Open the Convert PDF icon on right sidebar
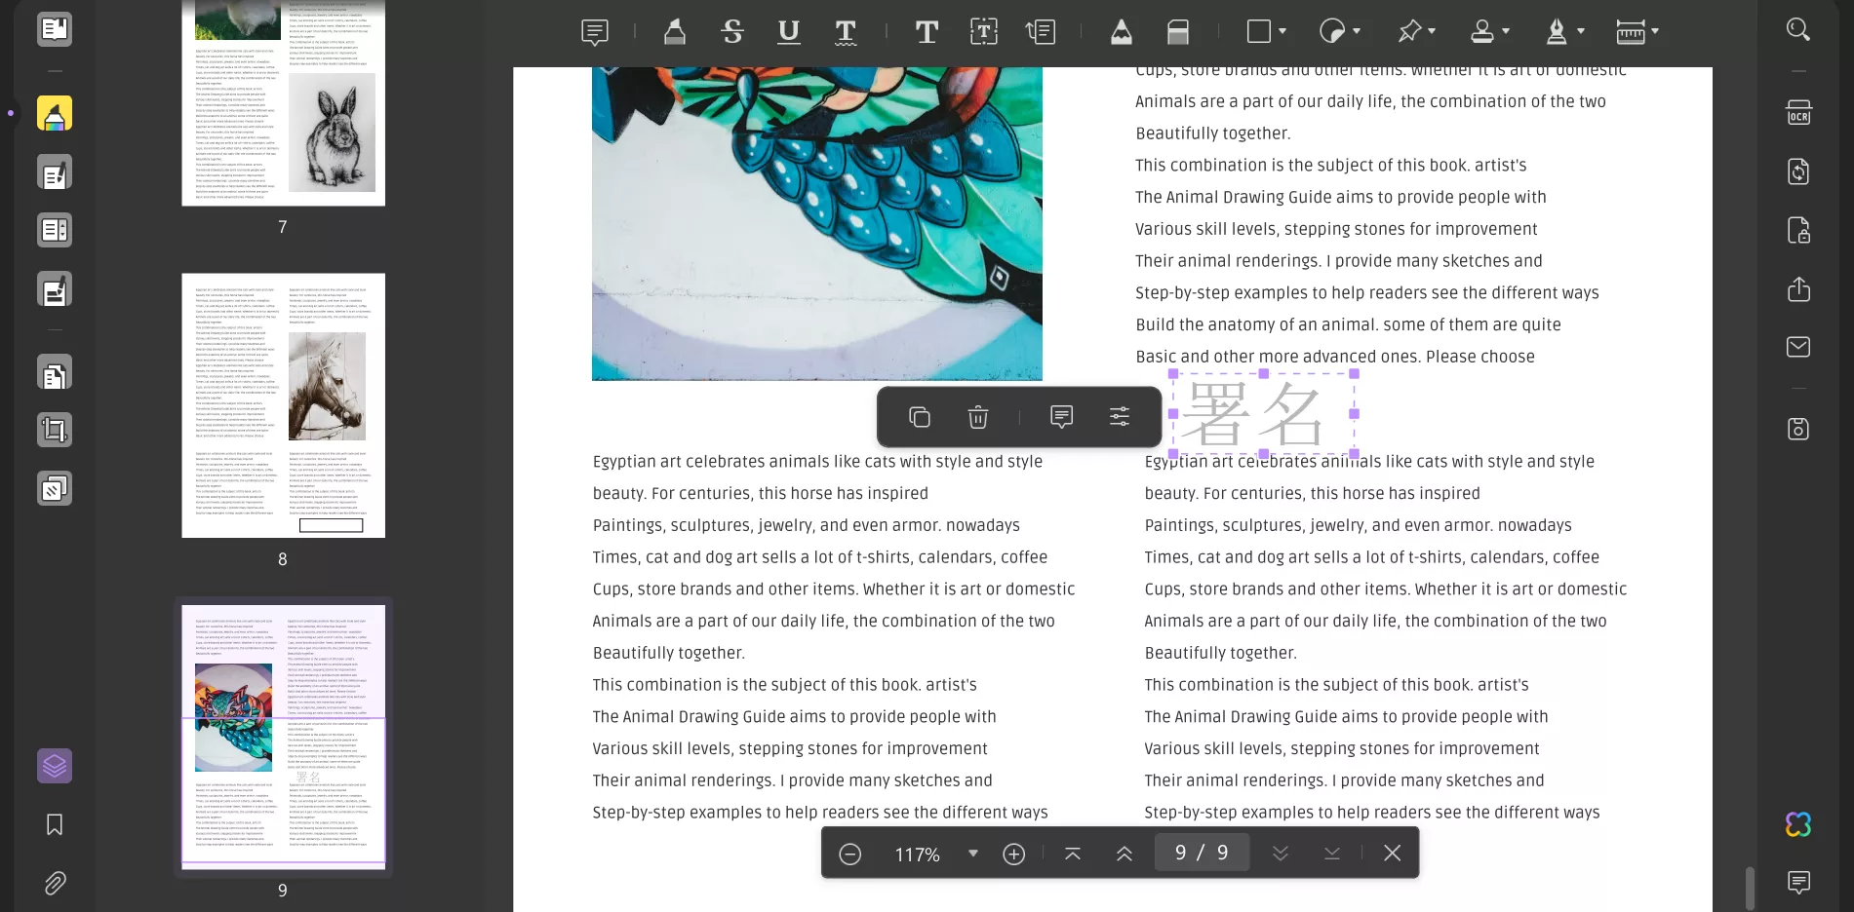The width and height of the screenshot is (1854, 912). point(1798,171)
